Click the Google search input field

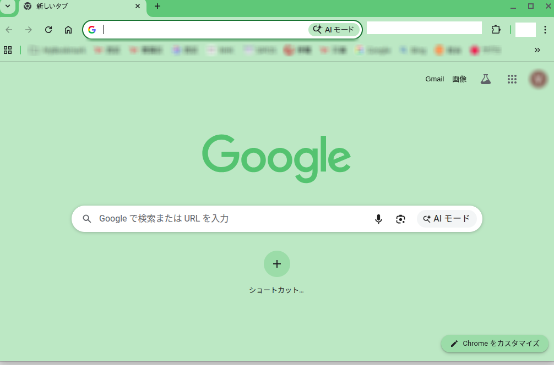tap(231, 219)
